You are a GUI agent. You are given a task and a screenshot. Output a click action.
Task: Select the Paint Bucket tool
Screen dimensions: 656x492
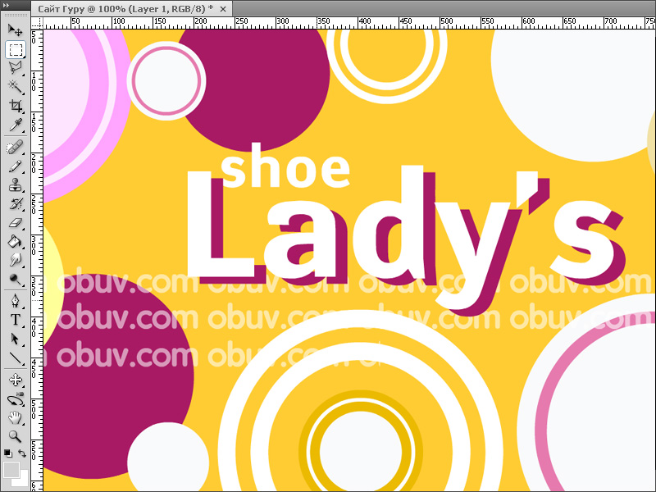tap(15, 241)
